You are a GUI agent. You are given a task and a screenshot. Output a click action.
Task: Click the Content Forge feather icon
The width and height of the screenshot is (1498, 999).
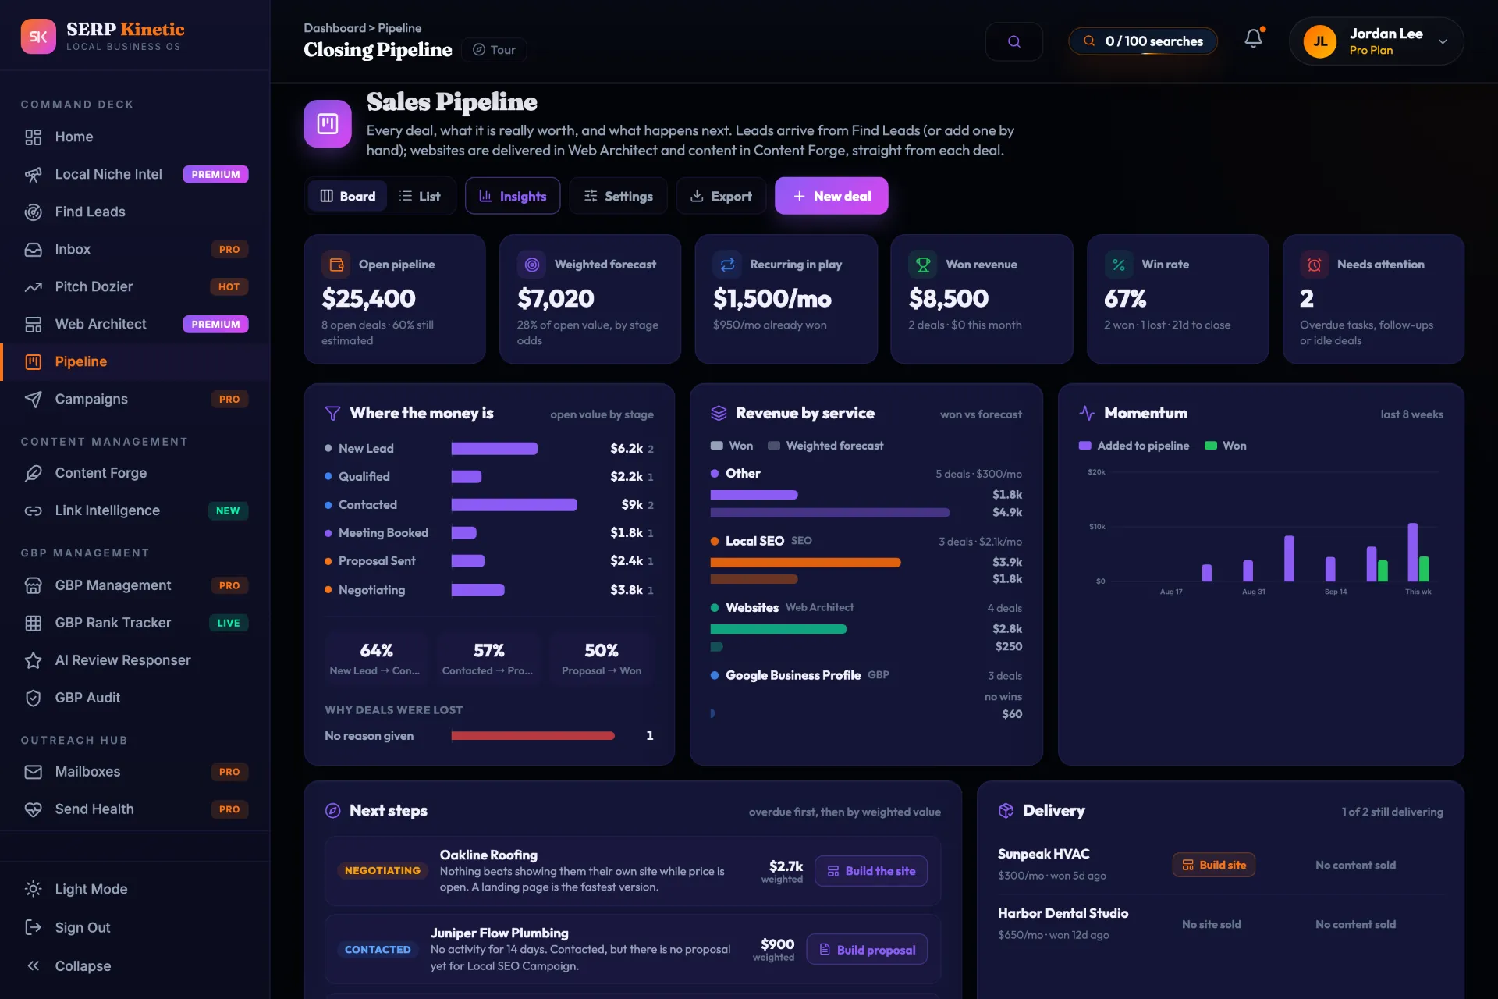click(x=33, y=473)
